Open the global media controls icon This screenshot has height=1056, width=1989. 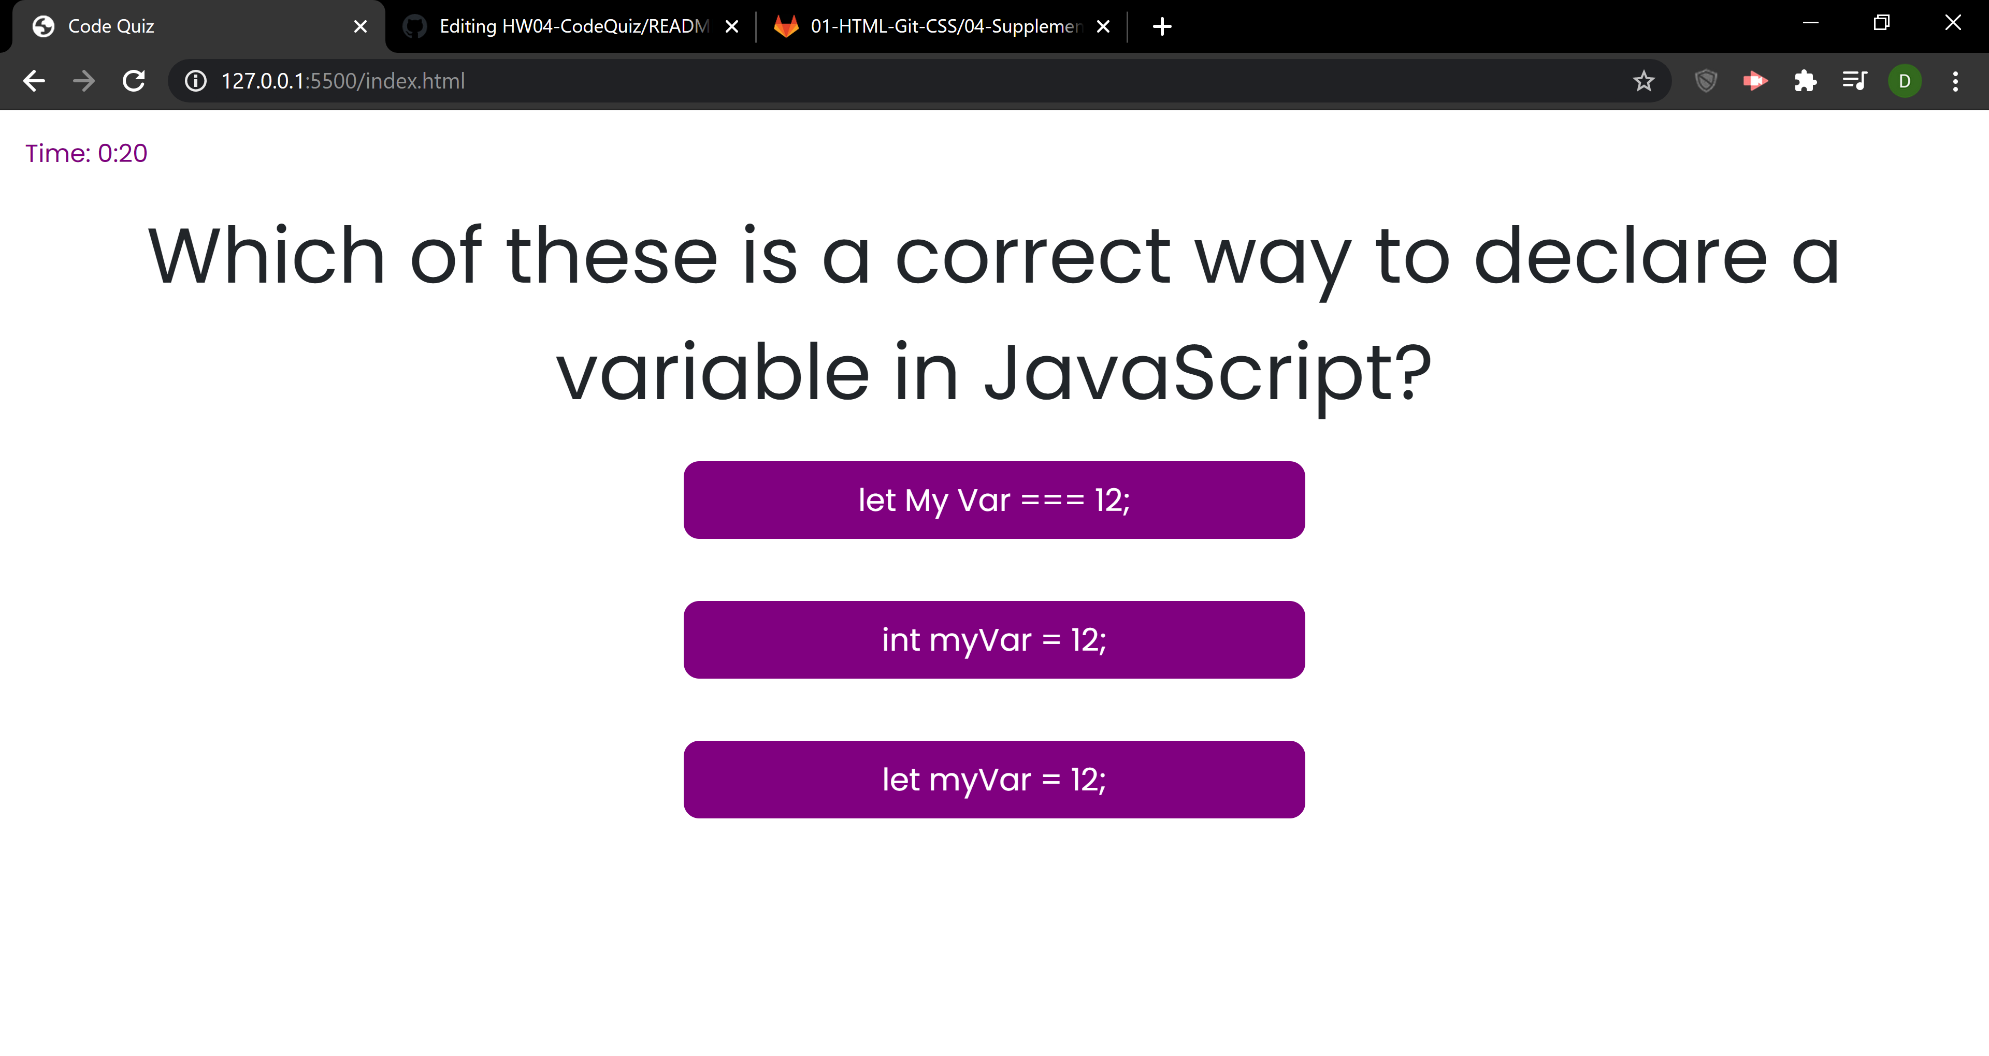[1855, 80]
